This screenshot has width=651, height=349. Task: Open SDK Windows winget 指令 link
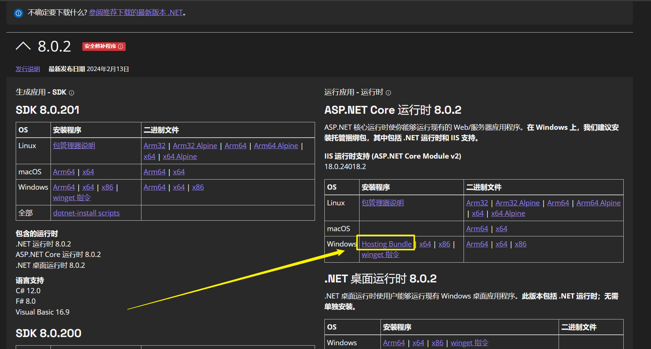72,198
